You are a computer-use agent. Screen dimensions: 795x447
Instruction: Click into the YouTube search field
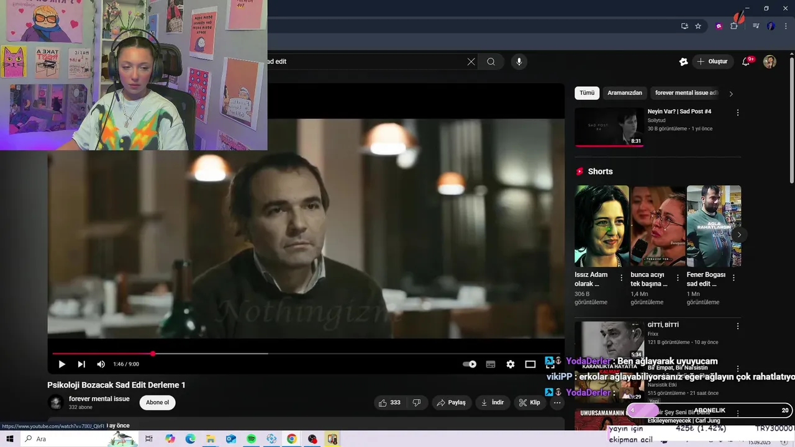coord(366,61)
